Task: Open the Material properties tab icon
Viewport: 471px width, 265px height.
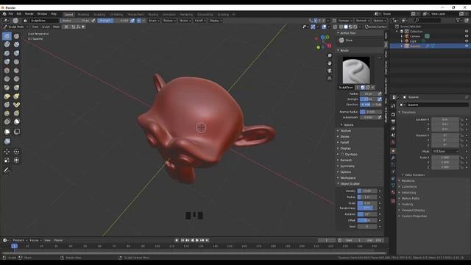Action: click(x=393, y=192)
